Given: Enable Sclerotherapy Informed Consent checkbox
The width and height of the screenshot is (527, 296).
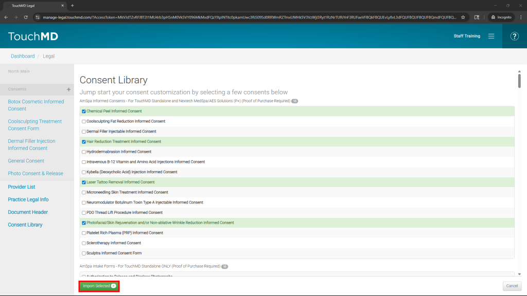Looking at the screenshot, I should click(84, 243).
